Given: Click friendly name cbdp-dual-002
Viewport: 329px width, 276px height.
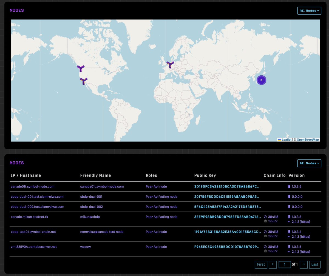Looking at the screenshot, I should pos(92,207).
